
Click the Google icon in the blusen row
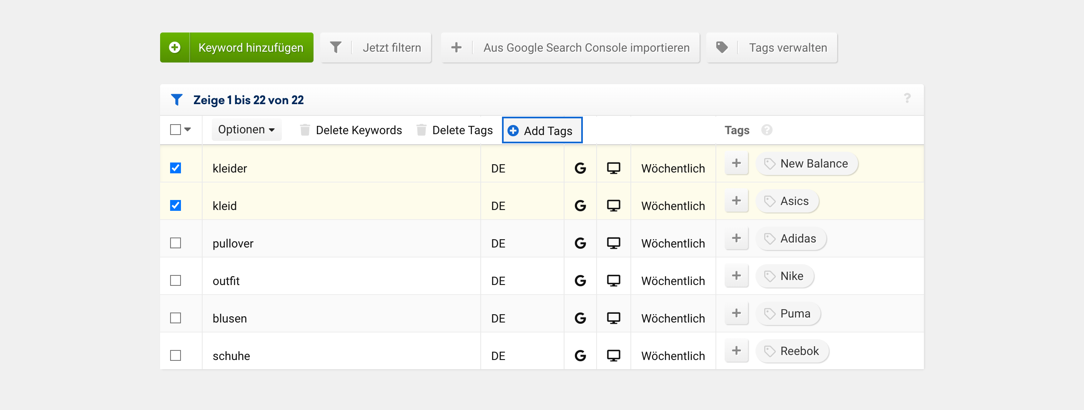(580, 318)
